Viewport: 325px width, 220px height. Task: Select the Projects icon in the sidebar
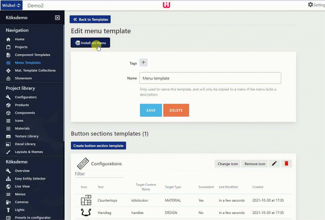[9, 47]
